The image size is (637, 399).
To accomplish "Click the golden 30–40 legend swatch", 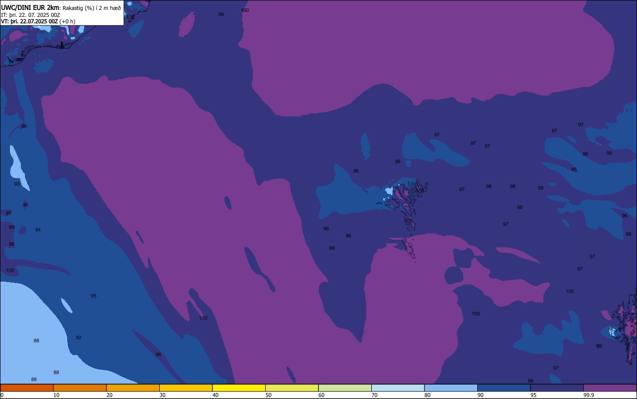I will tap(186, 388).
